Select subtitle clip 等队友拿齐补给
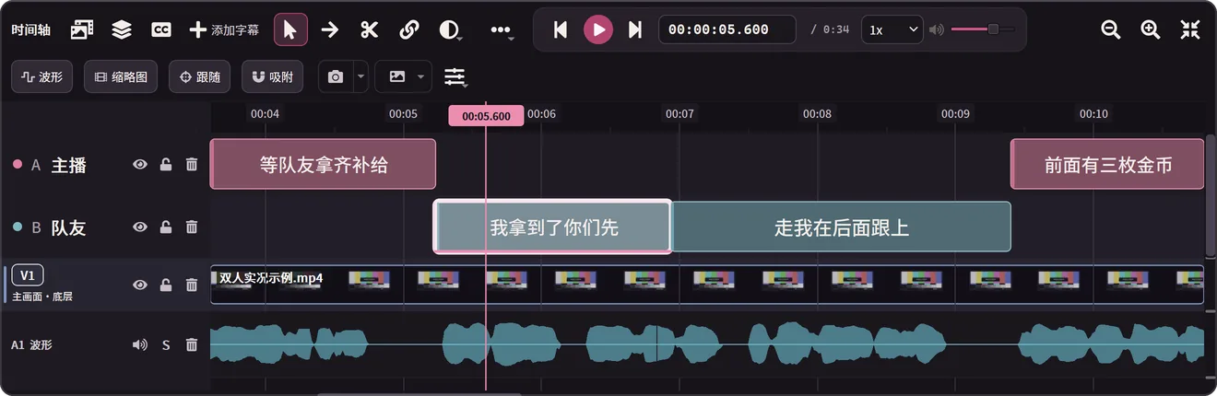The width and height of the screenshot is (1217, 396). click(x=323, y=164)
